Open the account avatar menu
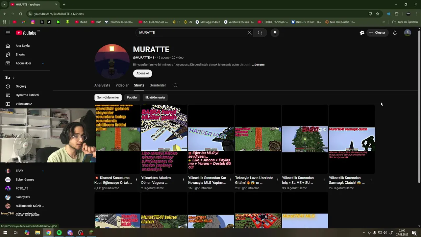This screenshot has height=237, width=421. click(408, 33)
